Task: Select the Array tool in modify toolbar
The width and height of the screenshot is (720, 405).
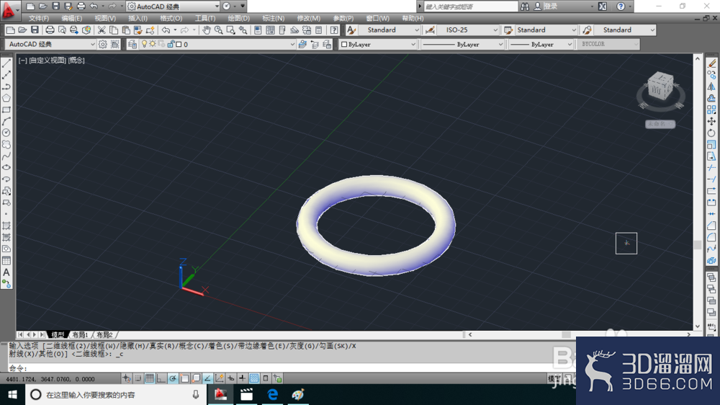Action: (711, 110)
